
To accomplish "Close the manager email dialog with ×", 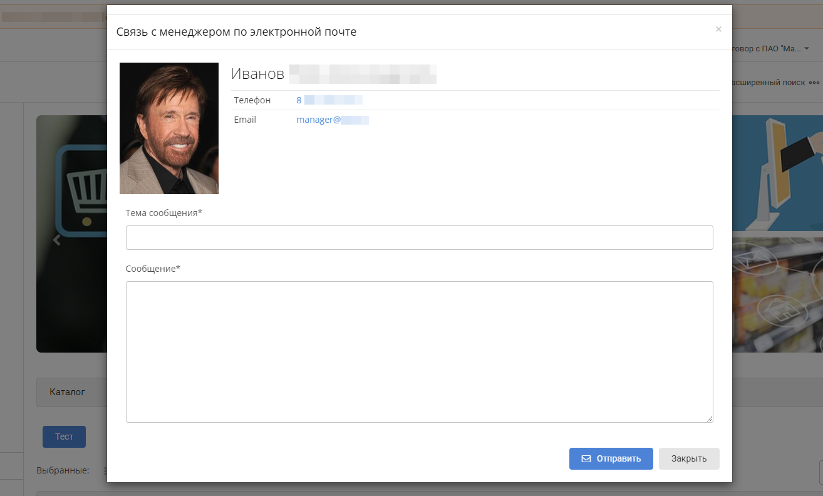I will [x=718, y=29].
